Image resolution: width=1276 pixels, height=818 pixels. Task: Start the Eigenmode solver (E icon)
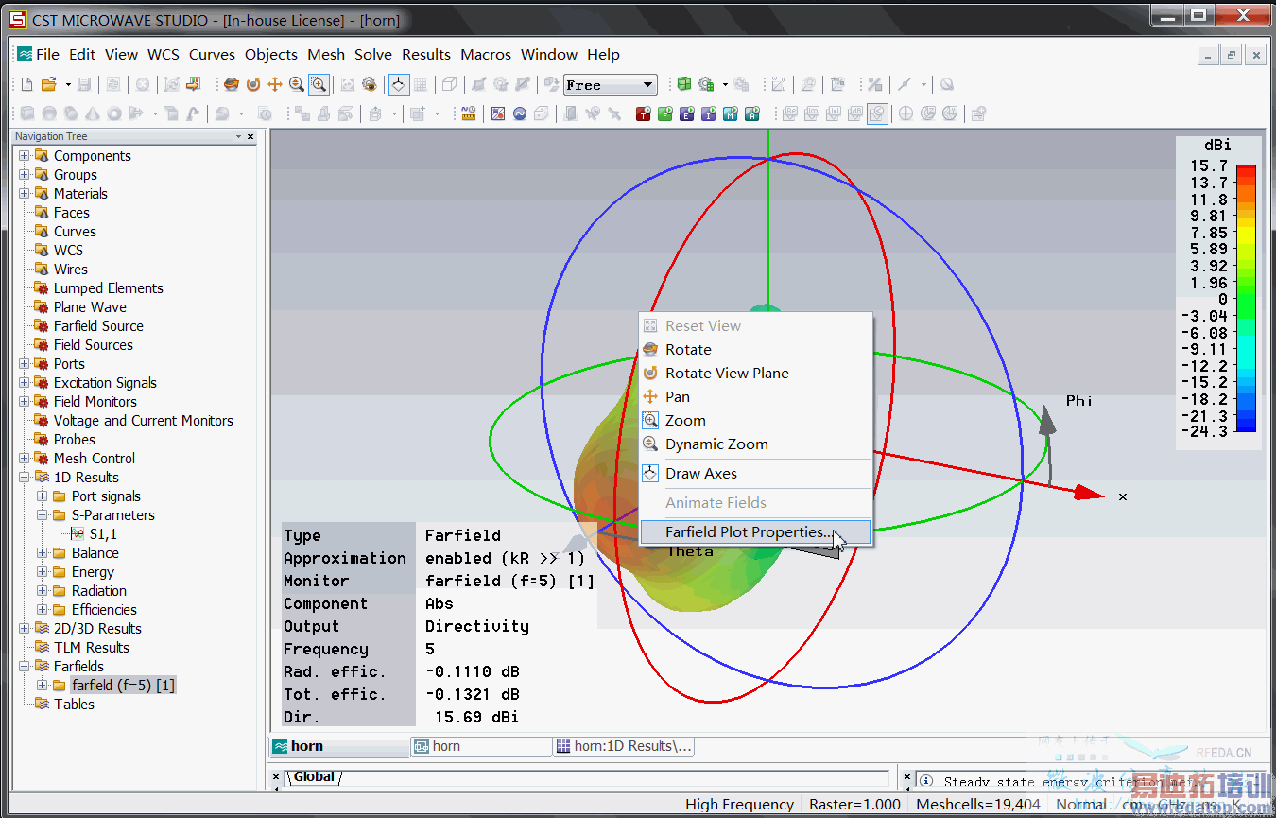click(687, 114)
